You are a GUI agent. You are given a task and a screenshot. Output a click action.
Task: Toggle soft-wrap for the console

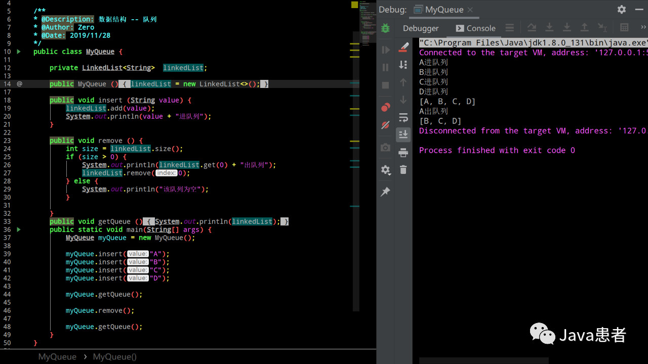tap(403, 117)
